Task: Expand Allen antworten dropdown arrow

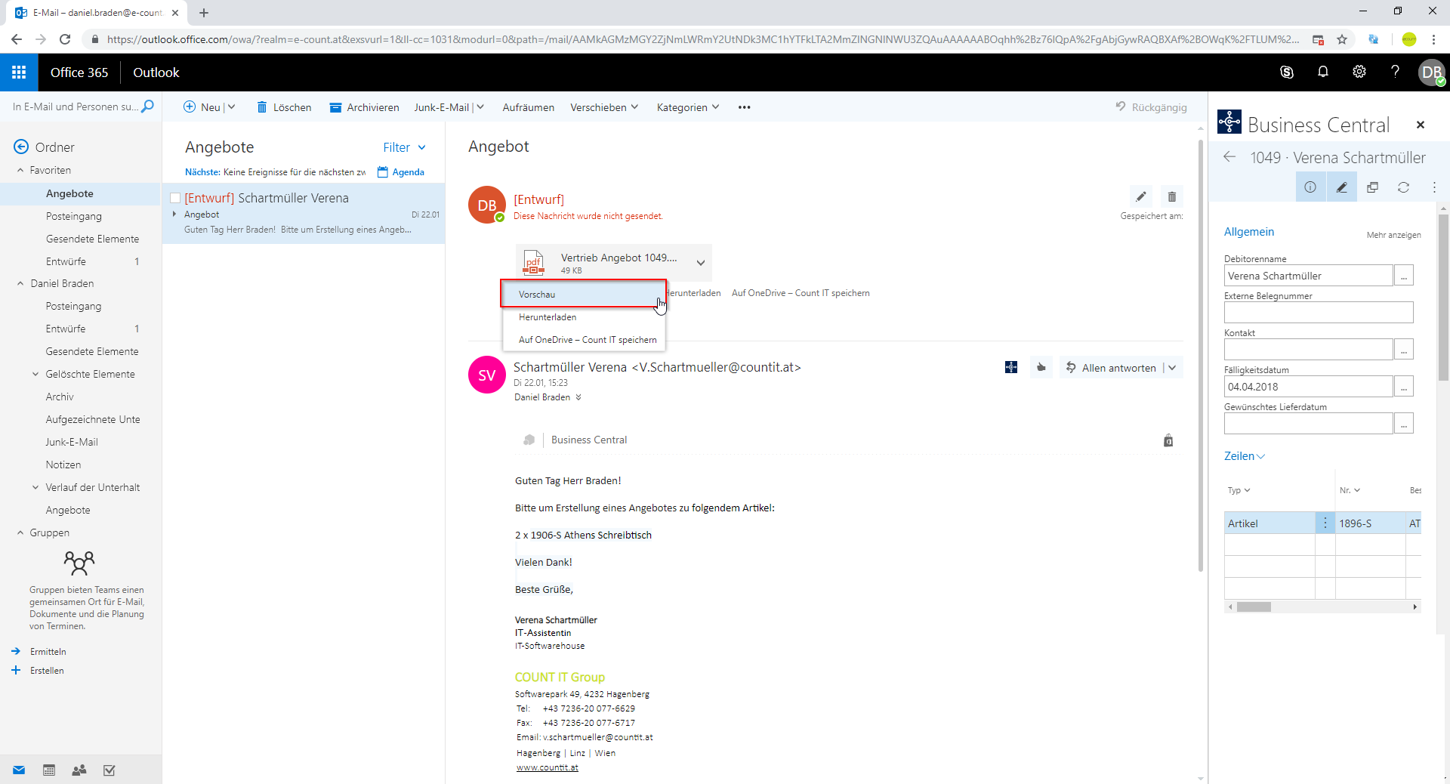Action: click(1172, 368)
